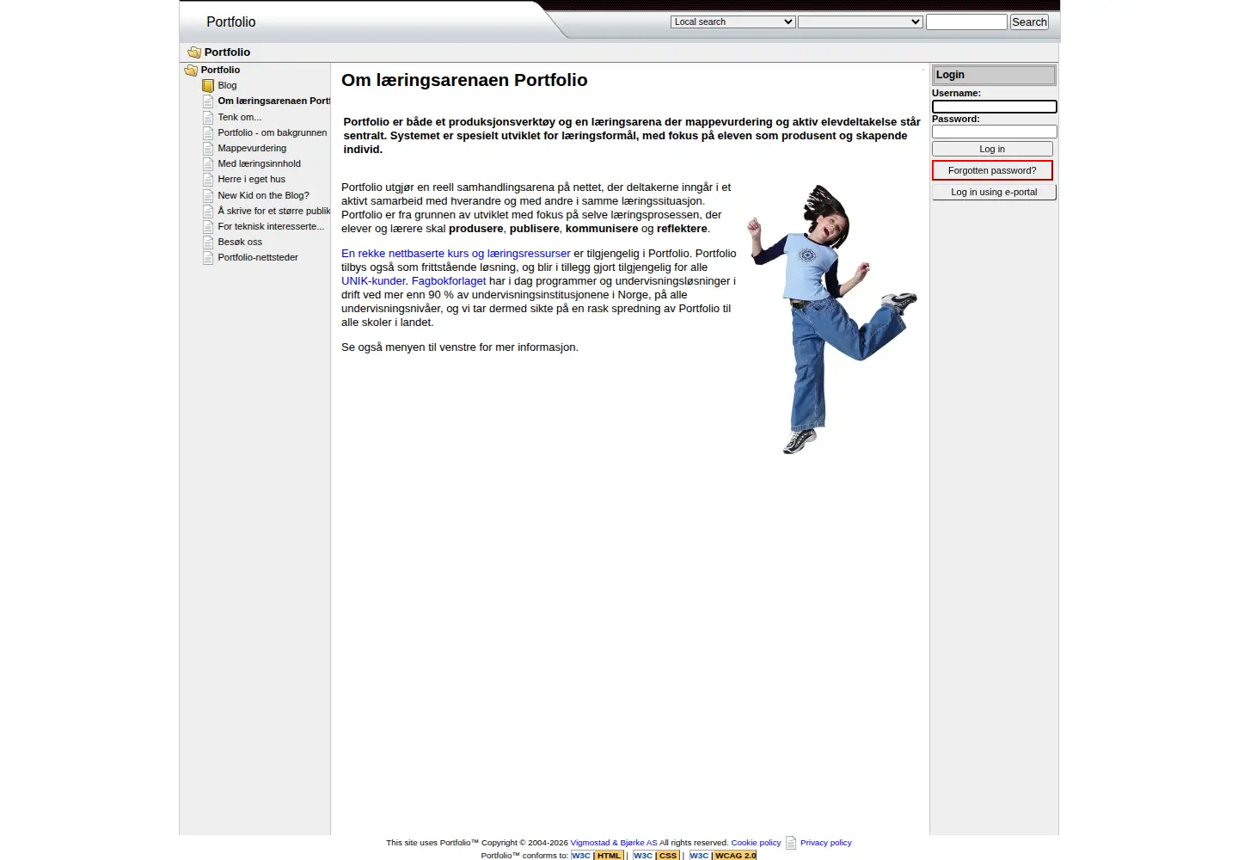Click the Log in button
This screenshot has height=860, width=1238.
[992, 150]
